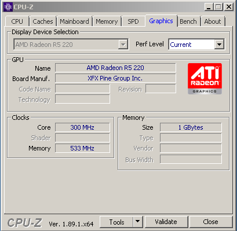Open the Caches tab
Image resolution: width=237 pixels, height=231 pixels.
[x=43, y=21]
